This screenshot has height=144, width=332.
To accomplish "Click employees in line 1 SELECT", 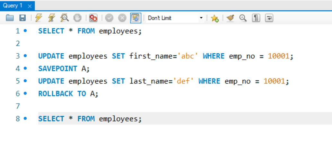I will [118, 31].
